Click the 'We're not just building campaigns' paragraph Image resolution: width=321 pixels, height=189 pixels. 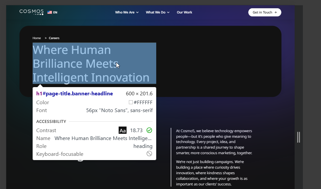pos(212,173)
